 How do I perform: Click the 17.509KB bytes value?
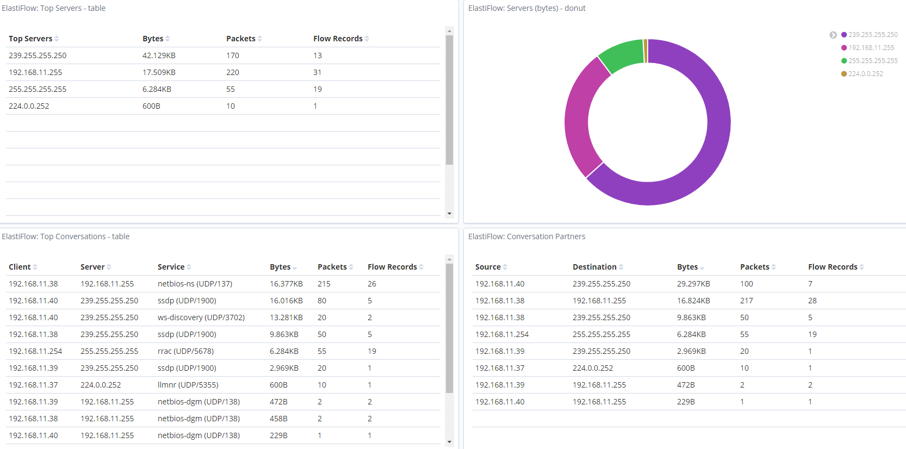[159, 72]
